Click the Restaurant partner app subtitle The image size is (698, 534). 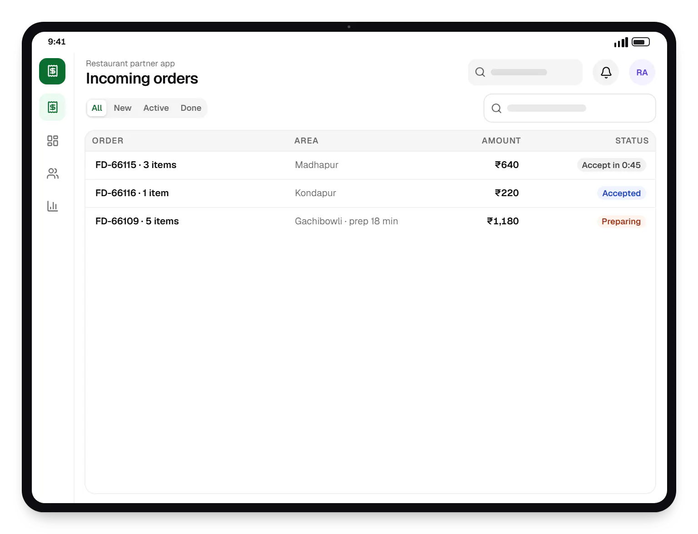tap(130, 64)
